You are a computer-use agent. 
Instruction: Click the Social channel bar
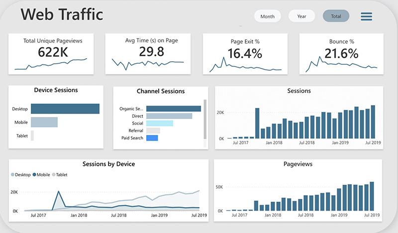coord(160,123)
